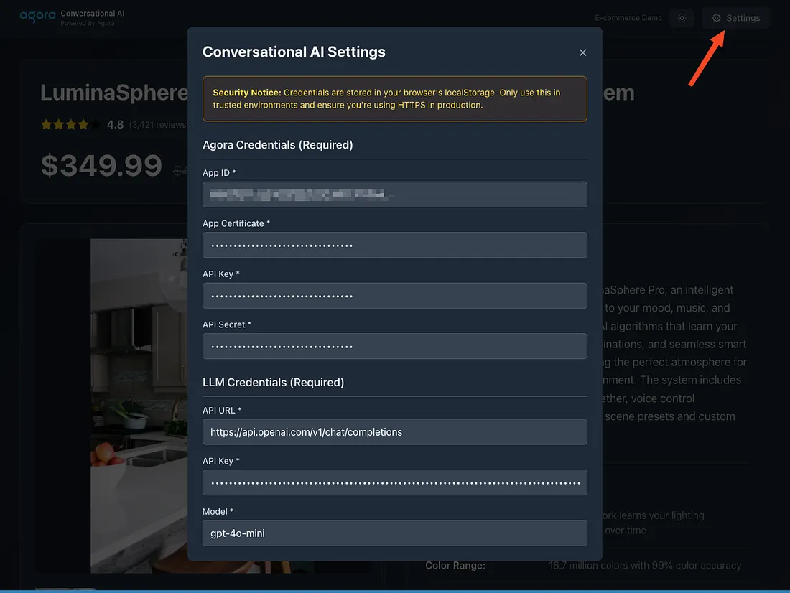Viewport: 790px width, 593px height.
Task: Click the Color Range label
Action: [455, 565]
